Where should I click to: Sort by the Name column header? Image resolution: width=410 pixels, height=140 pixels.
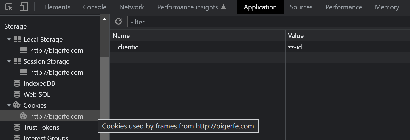pyautogui.click(x=197, y=36)
